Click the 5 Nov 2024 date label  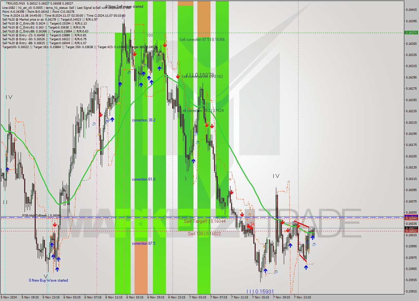click(9, 297)
